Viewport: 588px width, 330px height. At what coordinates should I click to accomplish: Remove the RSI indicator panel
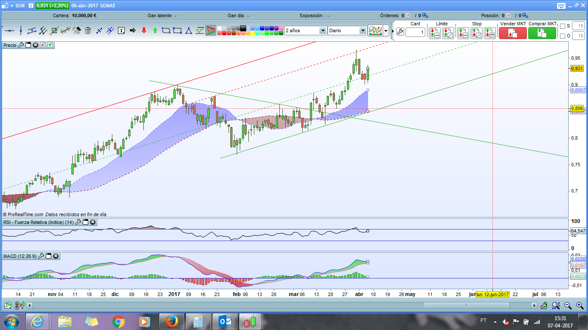93,222
